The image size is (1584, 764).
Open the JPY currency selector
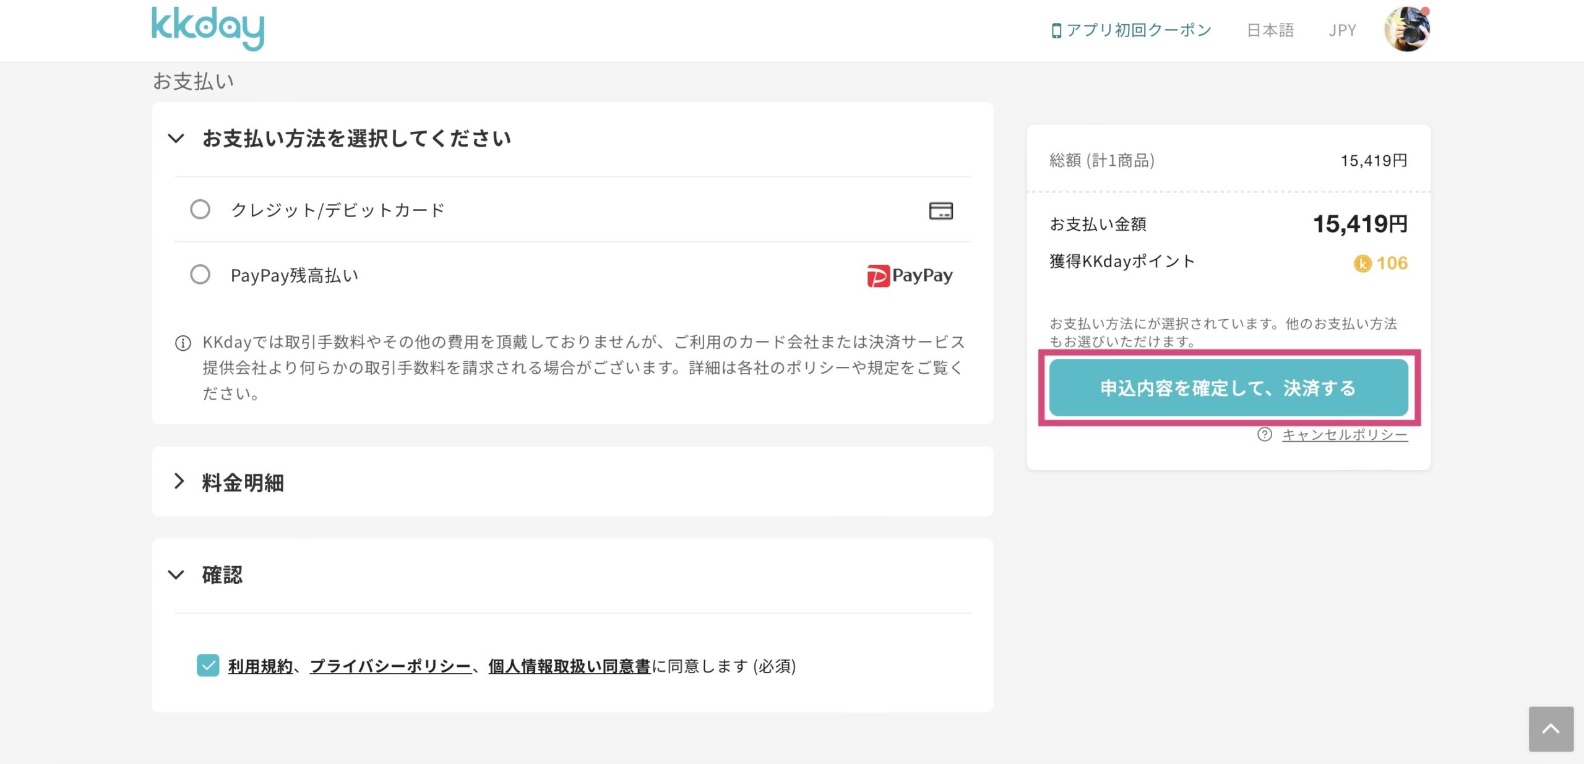[1342, 30]
